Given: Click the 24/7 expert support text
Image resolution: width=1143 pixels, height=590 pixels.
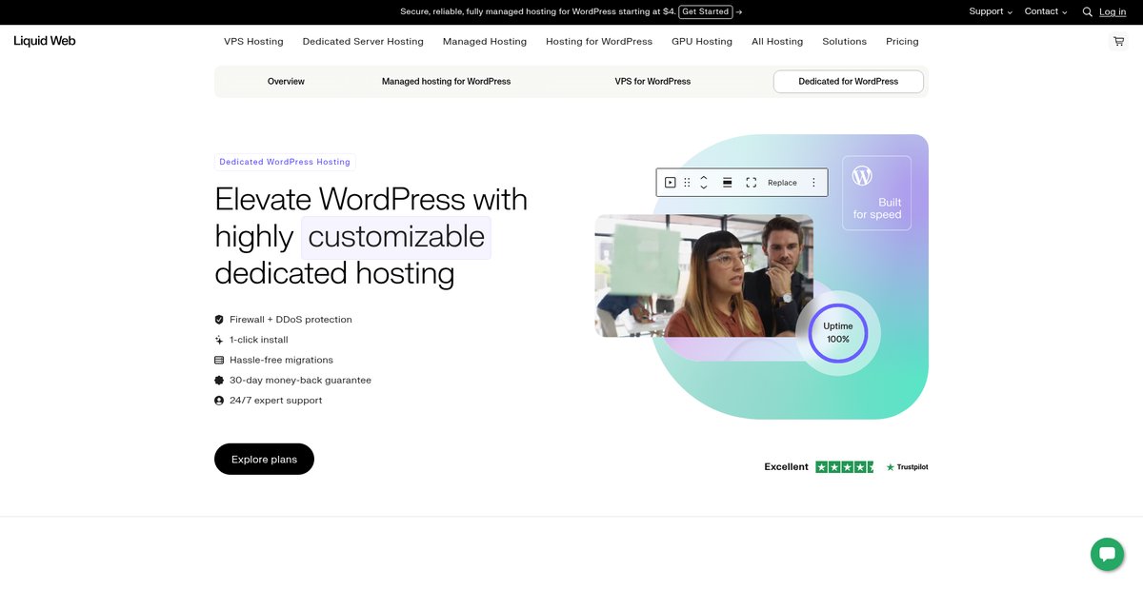Looking at the screenshot, I should point(276,401).
